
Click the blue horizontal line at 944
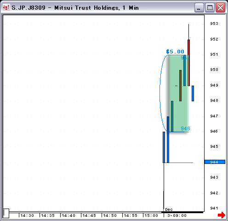click(181, 163)
